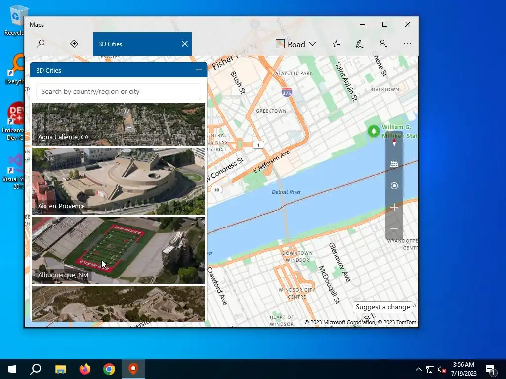Close the 3D Cities tab
506x379 pixels.
(x=185, y=44)
